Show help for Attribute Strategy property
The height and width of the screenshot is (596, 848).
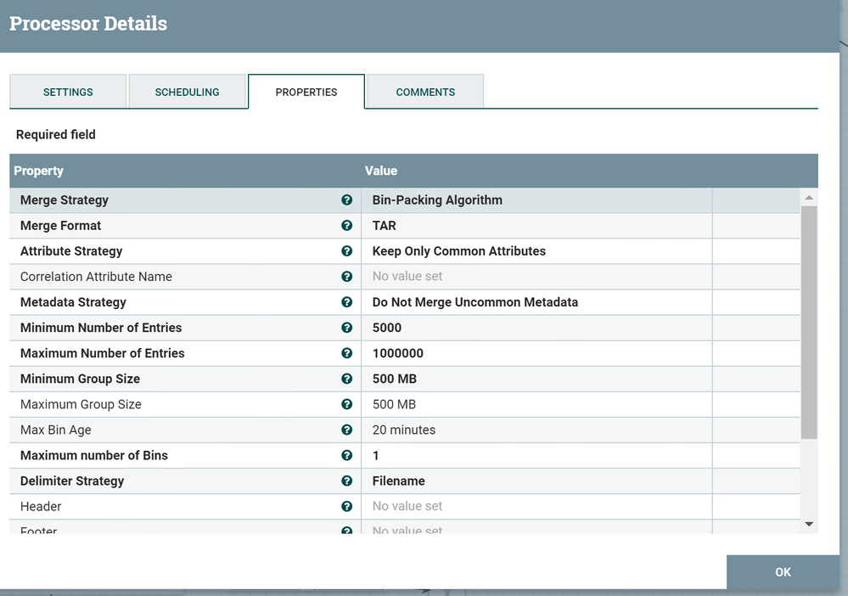point(346,251)
